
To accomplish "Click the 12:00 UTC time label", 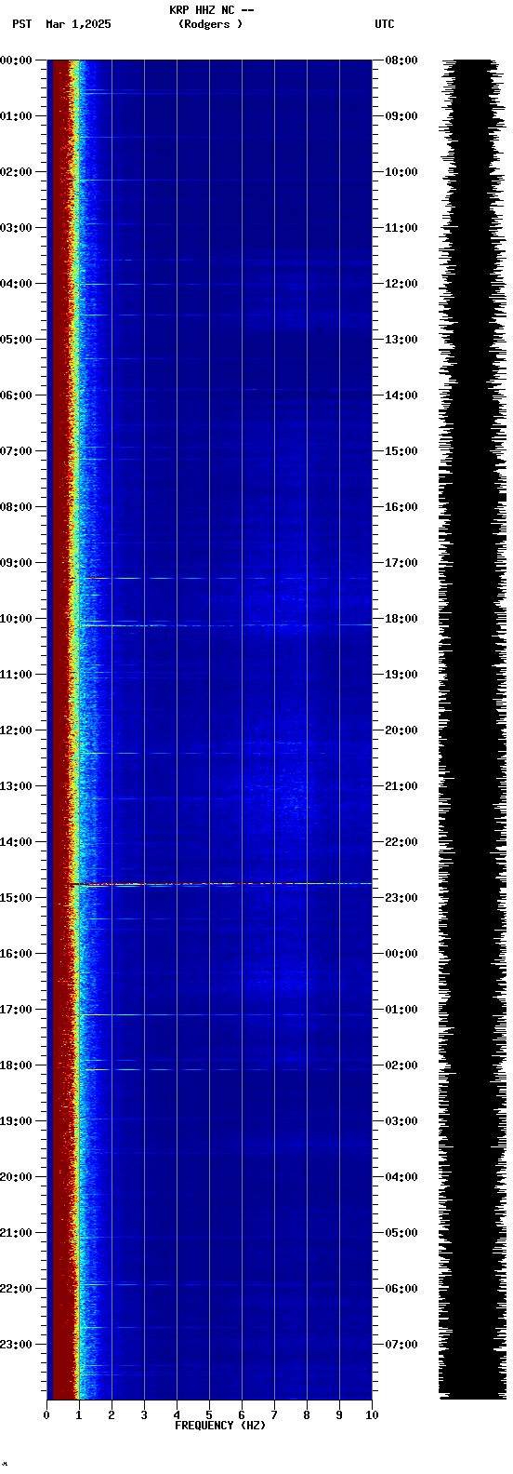I will pos(401,284).
